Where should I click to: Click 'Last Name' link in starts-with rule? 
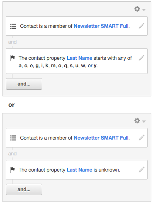coord(80,58)
